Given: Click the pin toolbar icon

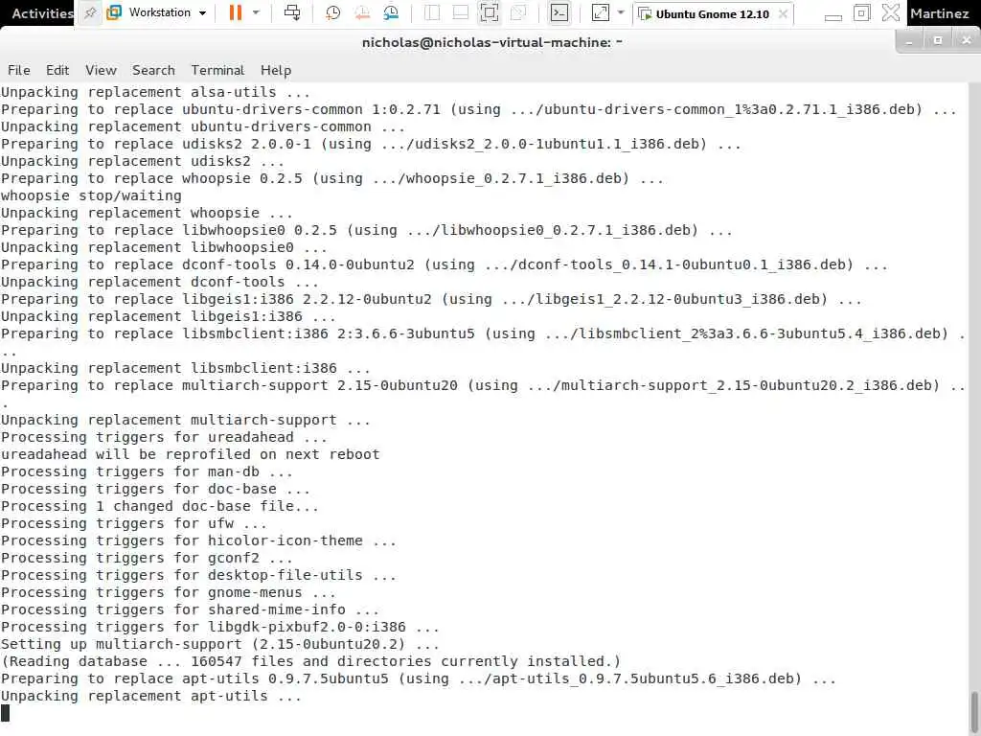Looking at the screenshot, I should [90, 13].
